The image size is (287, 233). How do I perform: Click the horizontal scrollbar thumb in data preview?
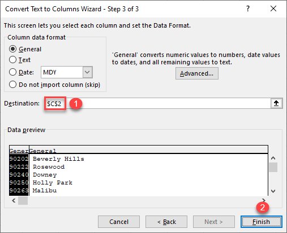point(23,201)
